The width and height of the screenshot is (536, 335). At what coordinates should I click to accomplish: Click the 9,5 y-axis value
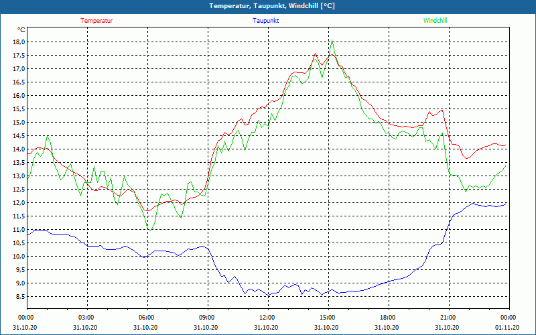tap(21, 270)
